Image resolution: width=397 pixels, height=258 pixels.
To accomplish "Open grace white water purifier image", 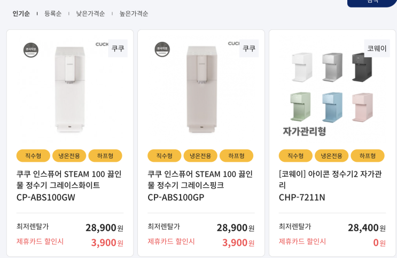I will point(70,88).
